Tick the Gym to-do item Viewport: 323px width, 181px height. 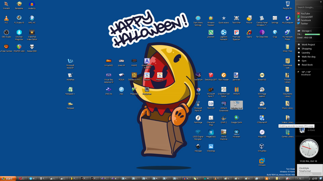click(299, 61)
